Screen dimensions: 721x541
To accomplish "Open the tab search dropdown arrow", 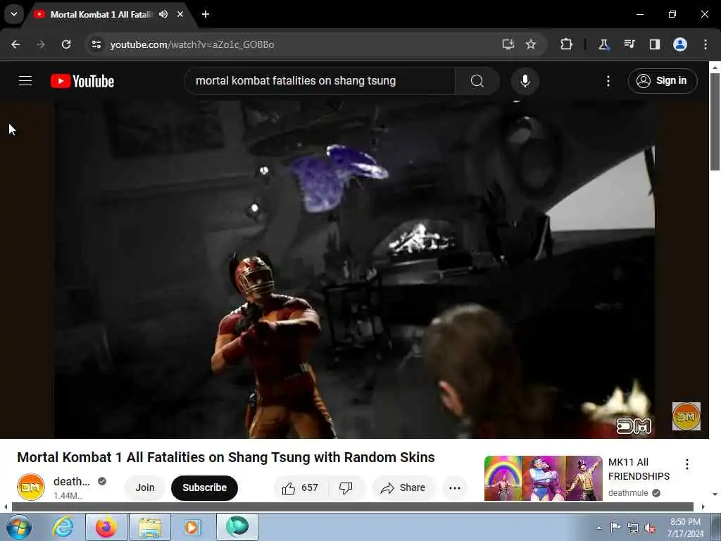I will point(14,14).
